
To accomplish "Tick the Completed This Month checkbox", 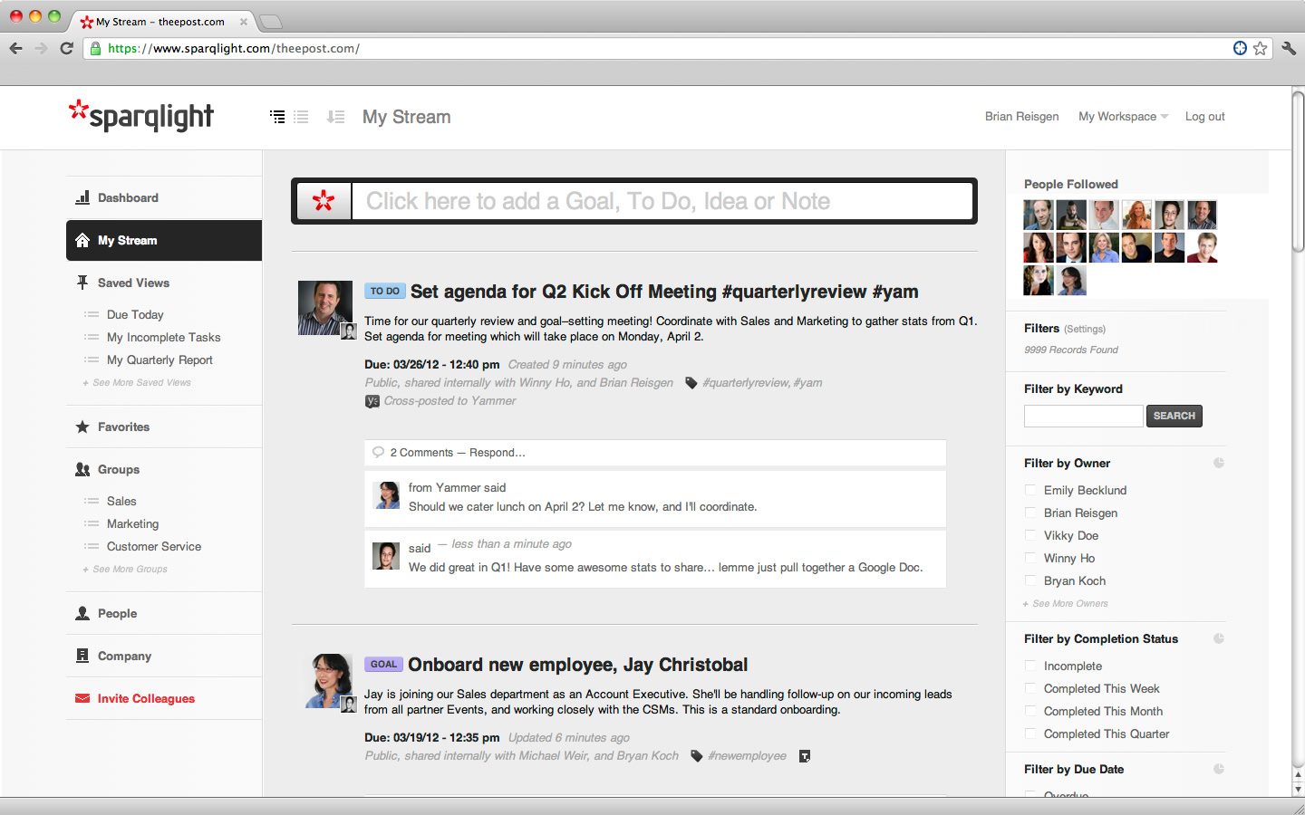I will (x=1030, y=711).
